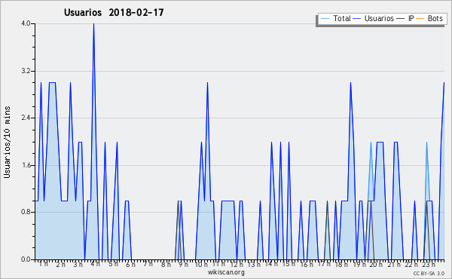This screenshot has width=452, height=279.
Task: Click the '8 h' x-axis label
Action: (166, 264)
